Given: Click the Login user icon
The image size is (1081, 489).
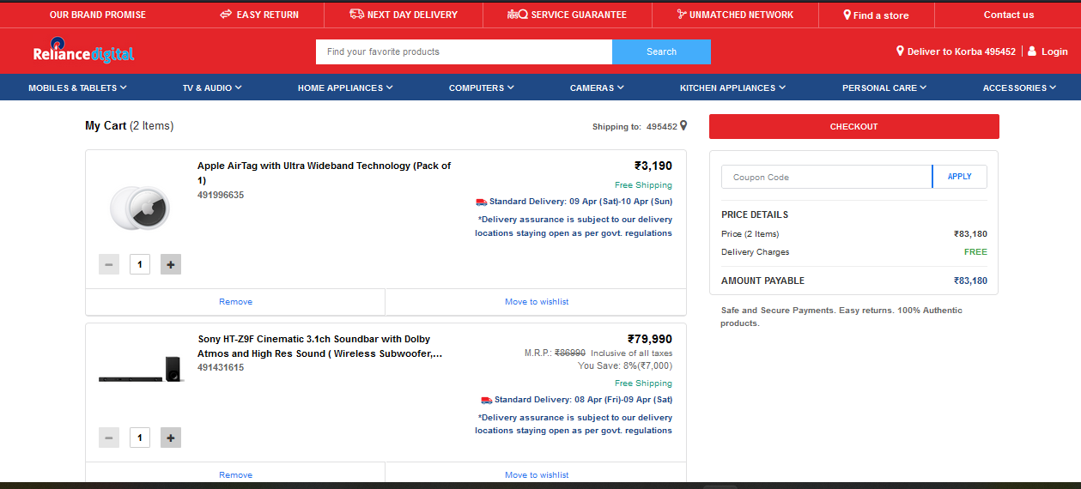Looking at the screenshot, I should pos(1032,51).
